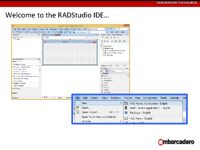Click the Package - Delphi icon
200x150 pixels.
[126, 112]
